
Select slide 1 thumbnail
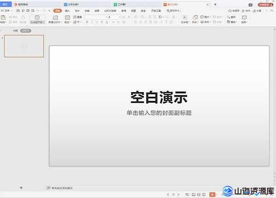click(24, 46)
